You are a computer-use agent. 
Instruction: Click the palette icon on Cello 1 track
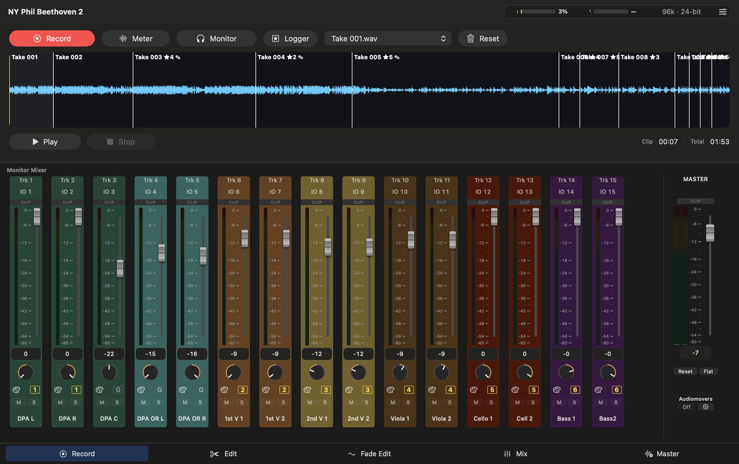(473, 390)
